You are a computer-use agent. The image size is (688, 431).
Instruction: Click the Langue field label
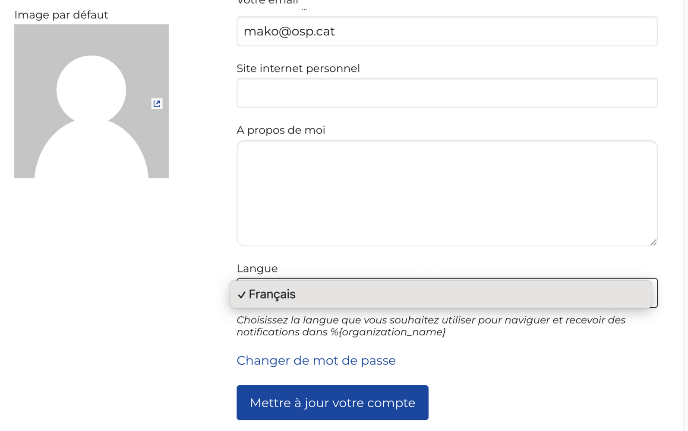pyautogui.click(x=257, y=269)
